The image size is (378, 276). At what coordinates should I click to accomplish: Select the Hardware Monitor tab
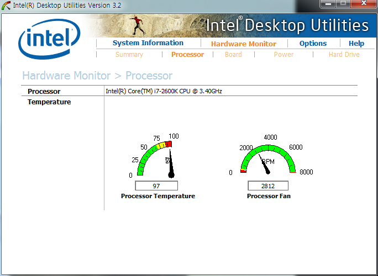[x=244, y=44]
